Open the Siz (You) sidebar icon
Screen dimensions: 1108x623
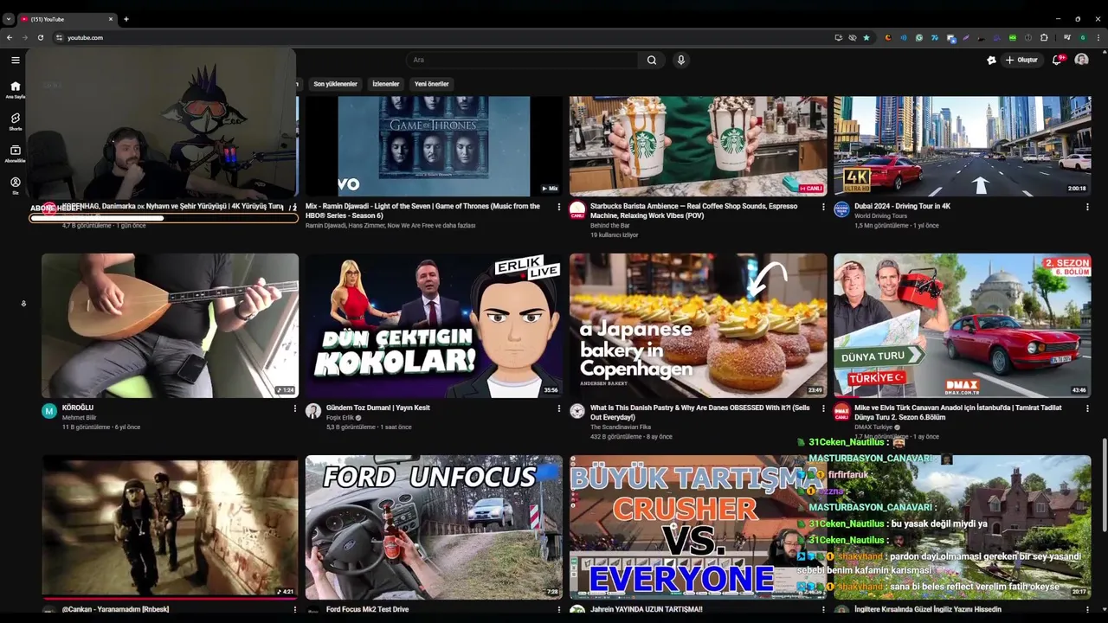[x=15, y=185]
